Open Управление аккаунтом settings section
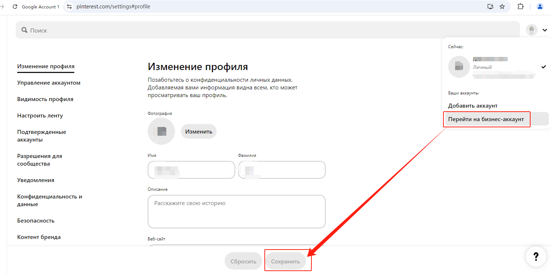Viewport: 551px width, 274px height. pyautogui.click(x=49, y=83)
